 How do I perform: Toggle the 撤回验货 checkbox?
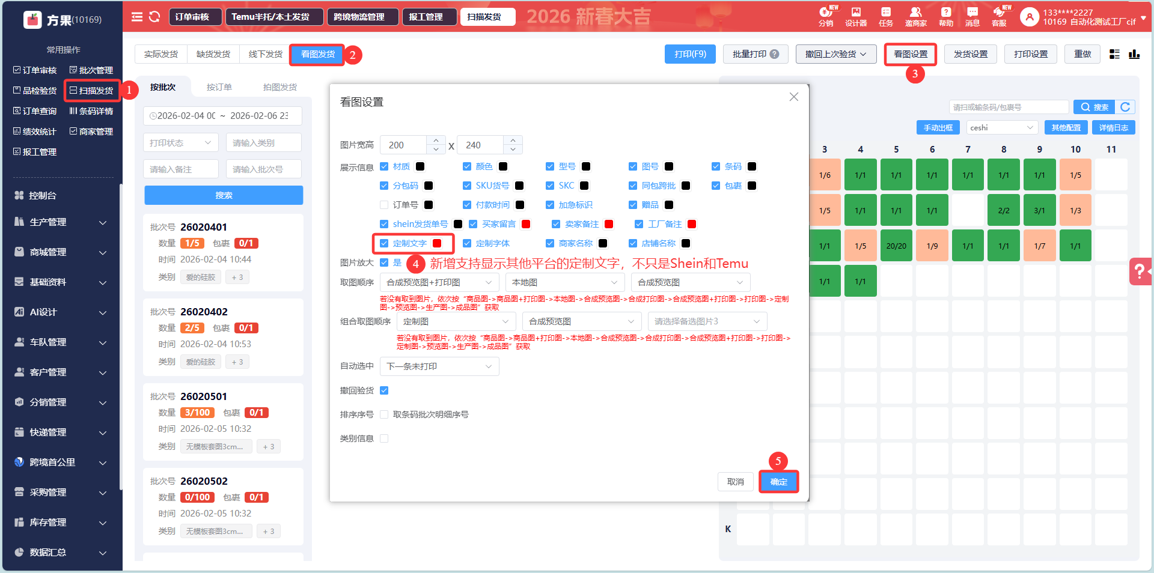[x=384, y=390]
